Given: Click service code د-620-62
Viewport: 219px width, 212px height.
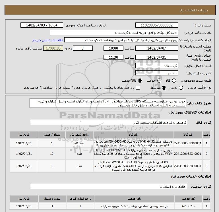Looking at the screenshot, I should pos(188,206).
